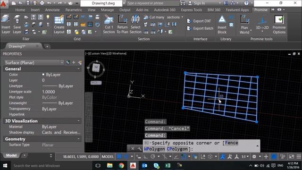Expand the ribbon tabs overflow chevron
The image size is (302, 170).
click(273, 9)
